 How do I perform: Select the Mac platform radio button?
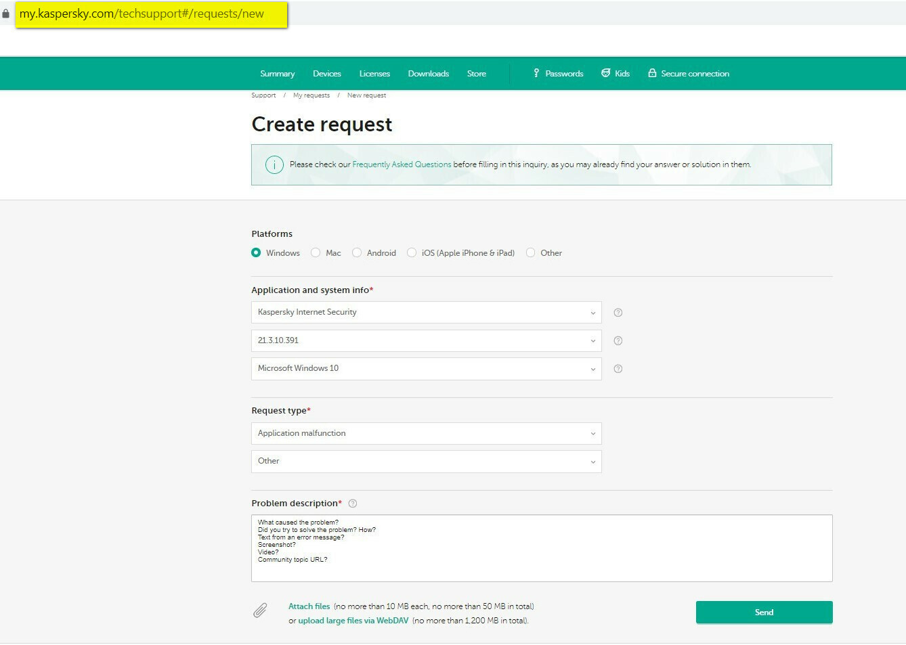point(316,252)
